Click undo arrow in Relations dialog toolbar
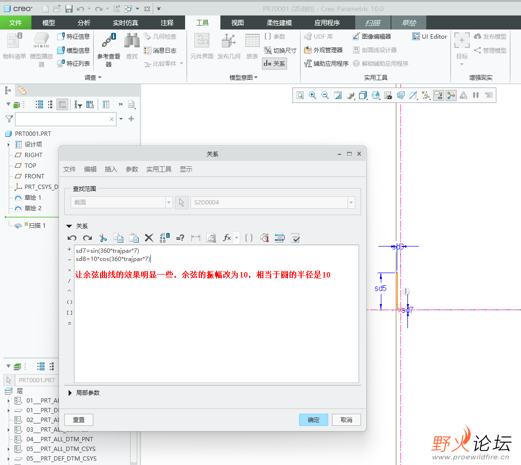Image resolution: width=521 pixels, height=465 pixels. 72,238
